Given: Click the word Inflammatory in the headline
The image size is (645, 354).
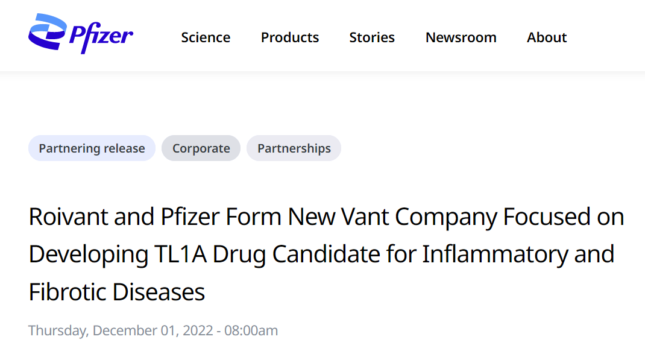Looking at the screenshot, I should click(495, 254).
